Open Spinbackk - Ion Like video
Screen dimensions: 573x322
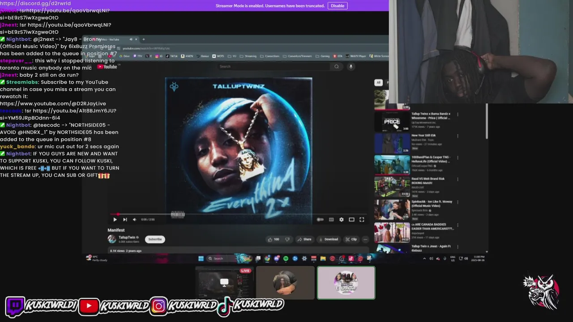click(432, 203)
